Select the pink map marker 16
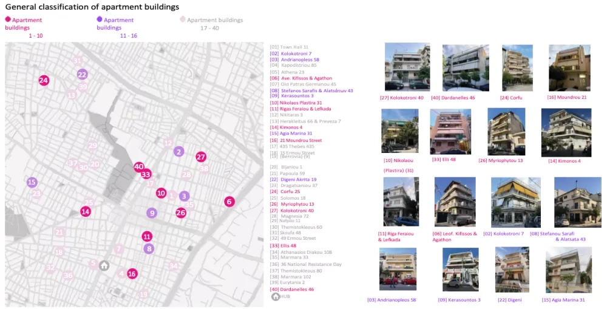 click(x=132, y=274)
